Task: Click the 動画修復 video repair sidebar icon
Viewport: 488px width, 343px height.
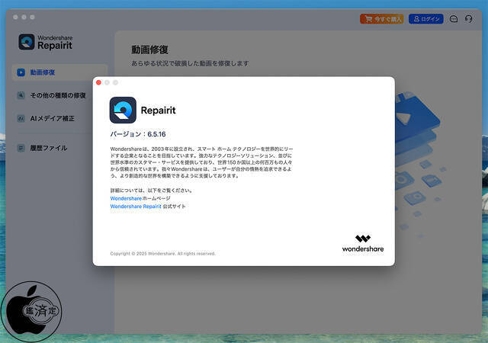Action: 21,72
